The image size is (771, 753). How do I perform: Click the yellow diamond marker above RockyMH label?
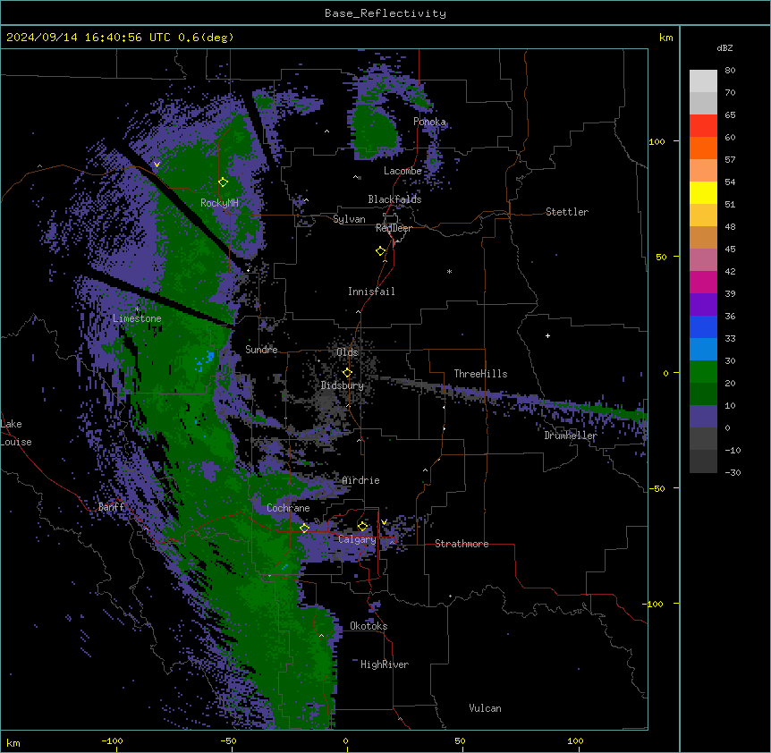point(224,182)
